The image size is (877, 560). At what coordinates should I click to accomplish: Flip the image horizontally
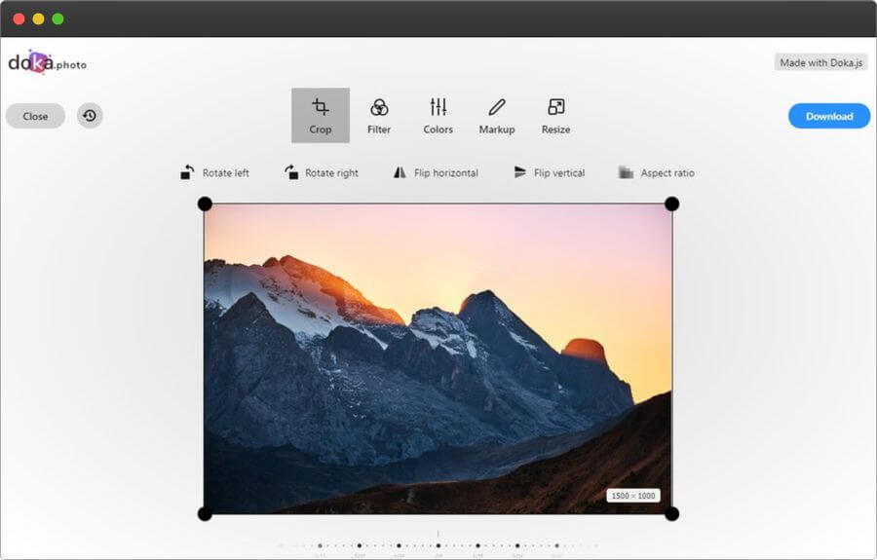tap(436, 172)
